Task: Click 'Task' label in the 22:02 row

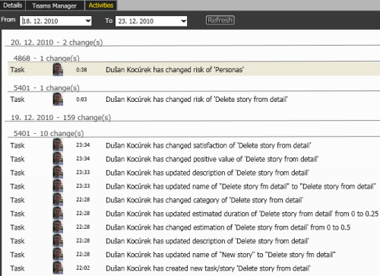Action: (17, 268)
